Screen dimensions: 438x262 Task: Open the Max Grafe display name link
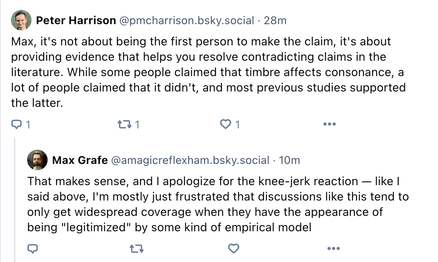80,160
